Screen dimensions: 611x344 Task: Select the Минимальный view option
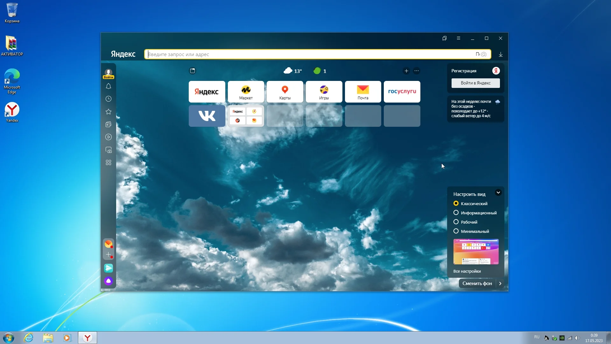[456, 231]
